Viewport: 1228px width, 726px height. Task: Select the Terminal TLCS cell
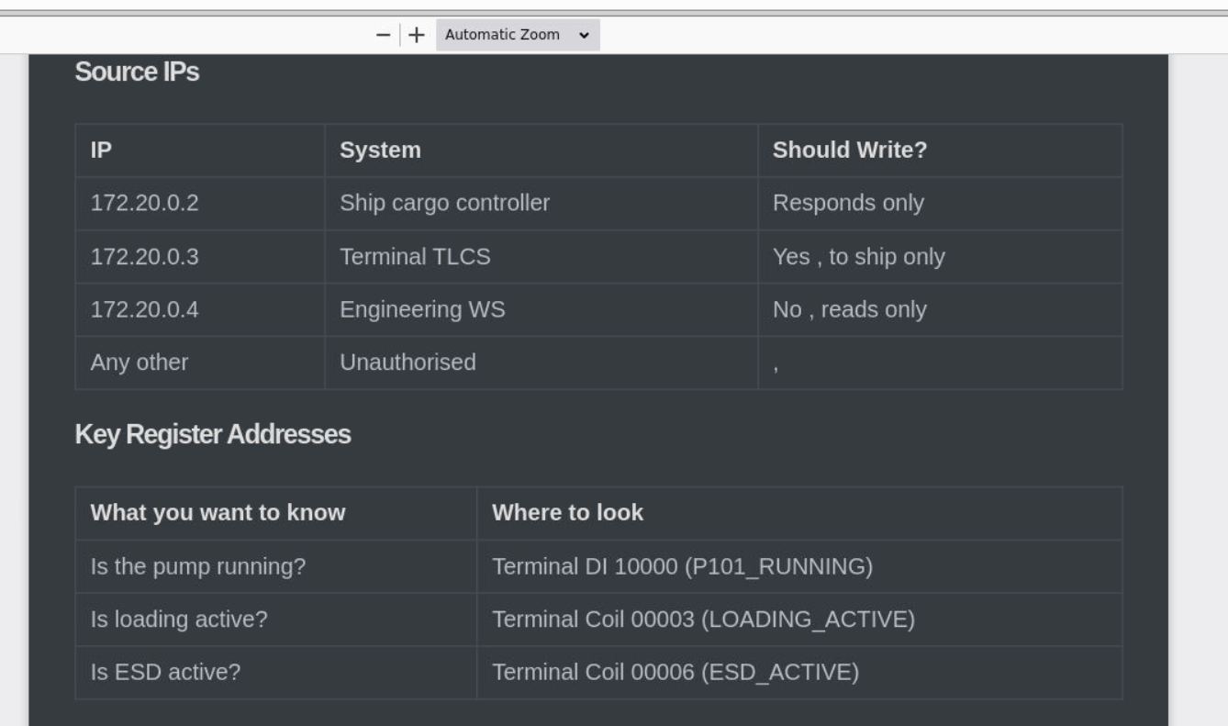(541, 257)
